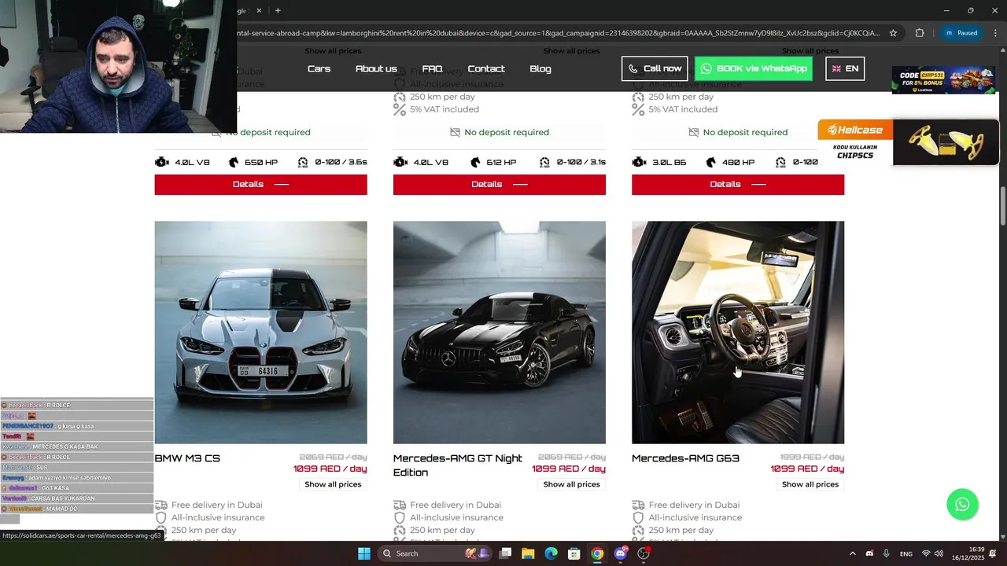Click the horsepower icon next to 612 HP
Image resolution: width=1007 pixels, height=566 pixels.
coord(475,162)
